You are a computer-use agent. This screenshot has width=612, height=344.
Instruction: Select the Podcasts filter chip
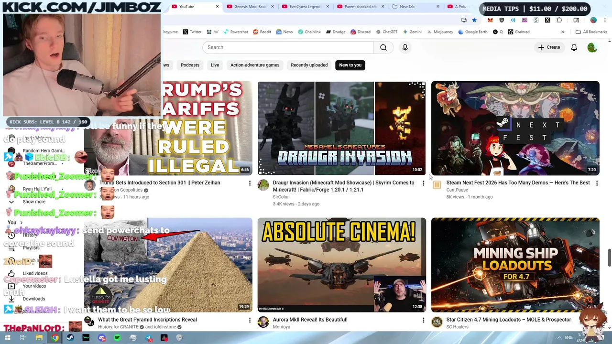190,65
